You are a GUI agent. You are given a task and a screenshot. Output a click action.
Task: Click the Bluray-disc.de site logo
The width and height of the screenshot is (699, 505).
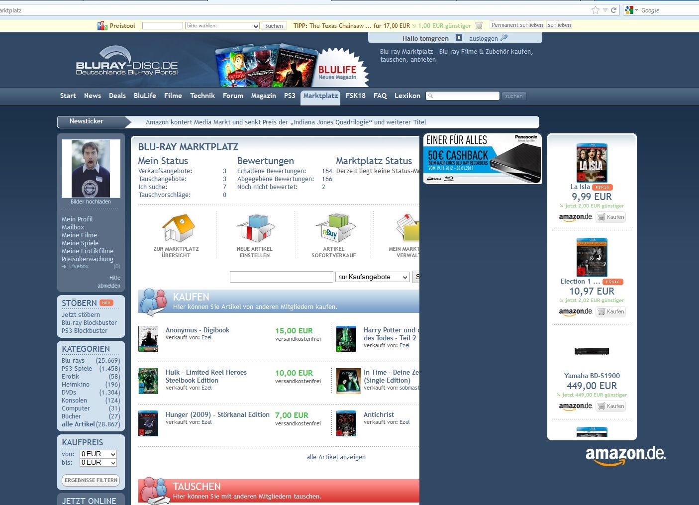click(127, 61)
